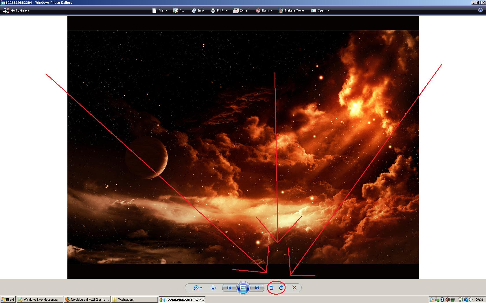
Task: Click the Info tag icon
Action: pos(194,10)
